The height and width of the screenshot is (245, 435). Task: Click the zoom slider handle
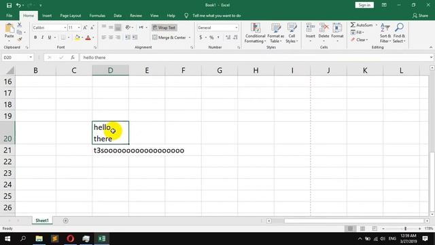pyautogui.click(x=405, y=229)
